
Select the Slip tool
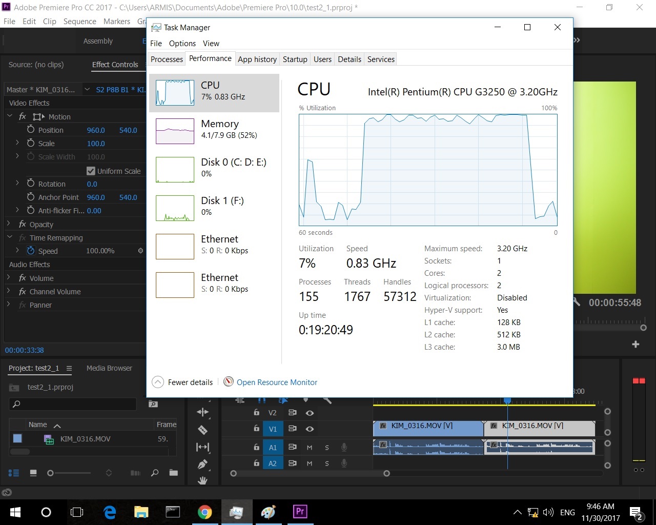(x=202, y=447)
